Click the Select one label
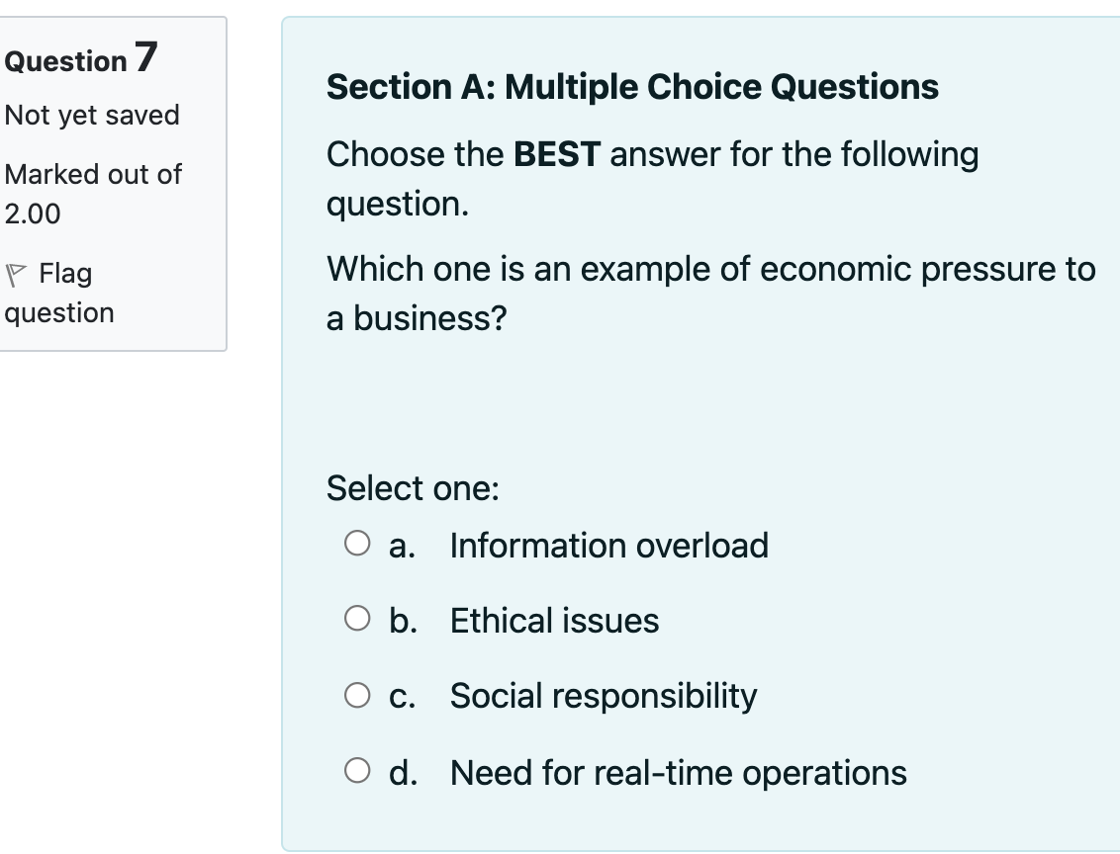 pyautogui.click(x=411, y=487)
